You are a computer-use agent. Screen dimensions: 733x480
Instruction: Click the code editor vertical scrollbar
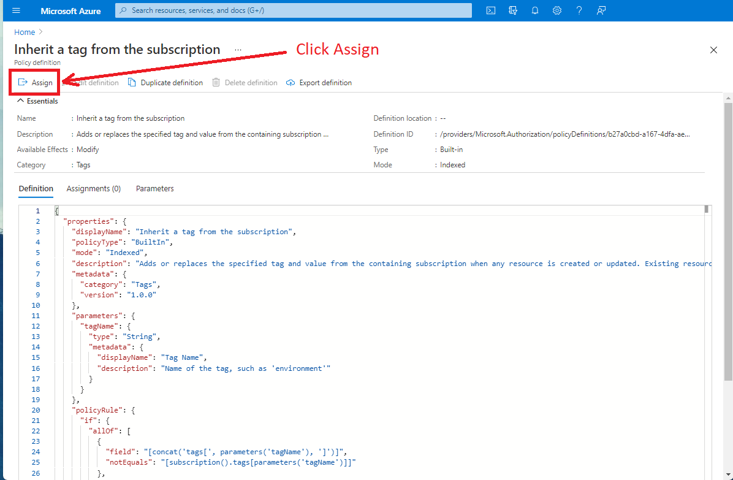tap(707, 307)
